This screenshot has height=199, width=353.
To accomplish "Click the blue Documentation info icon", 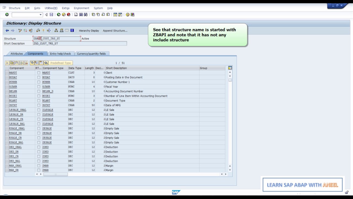I will (x=72, y=30).
